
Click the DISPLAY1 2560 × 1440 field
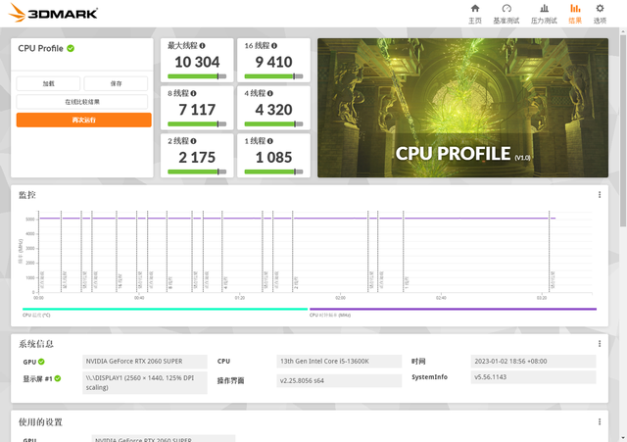point(145,383)
